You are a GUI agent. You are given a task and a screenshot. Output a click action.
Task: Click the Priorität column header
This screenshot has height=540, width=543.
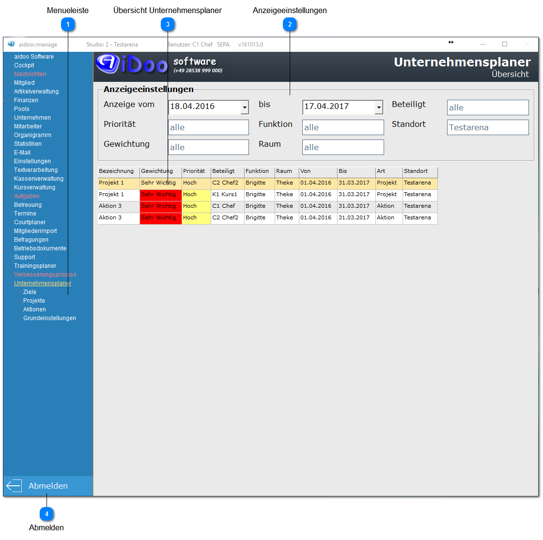tap(196, 171)
